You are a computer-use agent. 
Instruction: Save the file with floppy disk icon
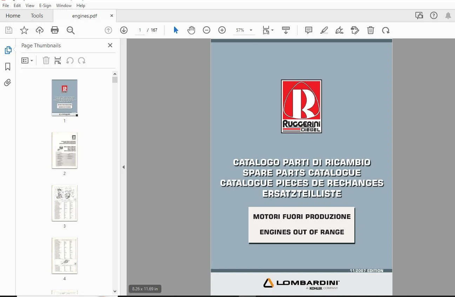(9, 30)
